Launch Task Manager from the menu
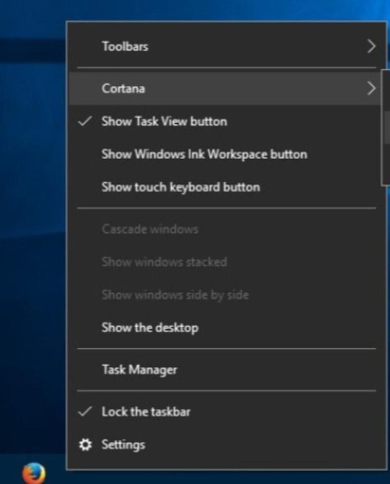Screen dimensions: 390x484 [x=139, y=370]
